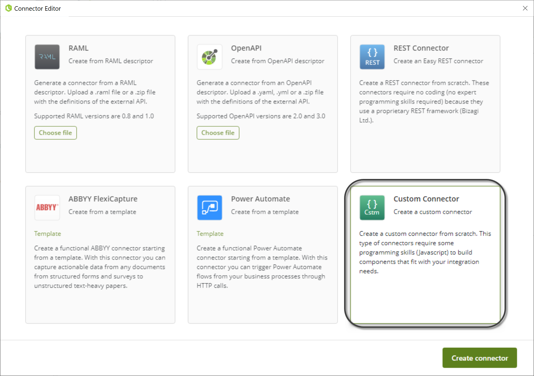This screenshot has height=376, width=534.
Task: Click the Create connector button
Action: [480, 358]
